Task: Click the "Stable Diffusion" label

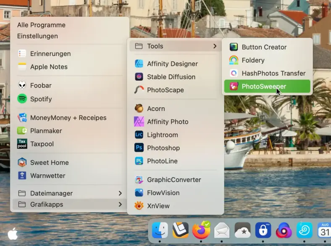Action: tap(171, 77)
